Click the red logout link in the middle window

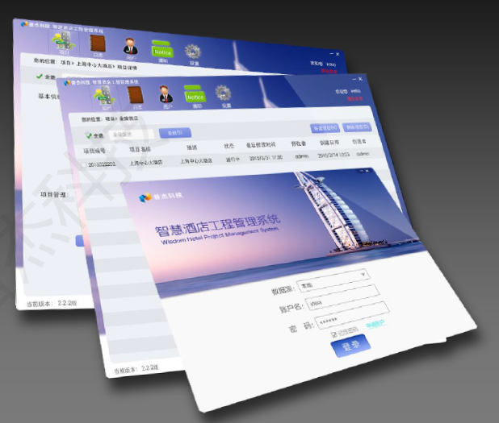click(354, 99)
